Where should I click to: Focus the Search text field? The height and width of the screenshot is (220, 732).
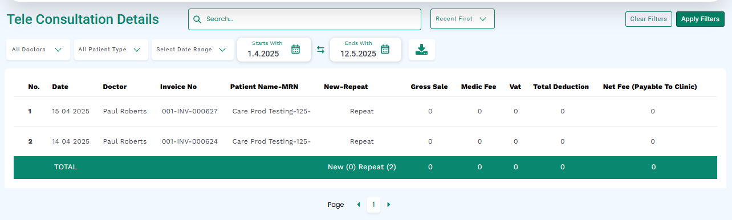point(304,19)
